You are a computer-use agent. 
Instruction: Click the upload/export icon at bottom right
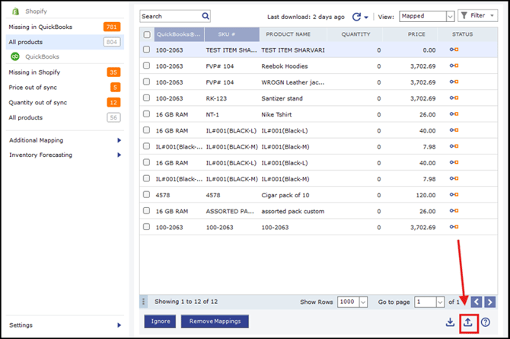click(468, 322)
